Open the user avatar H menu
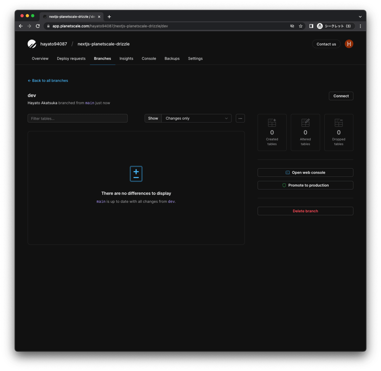This screenshot has width=381, height=371. tap(349, 44)
